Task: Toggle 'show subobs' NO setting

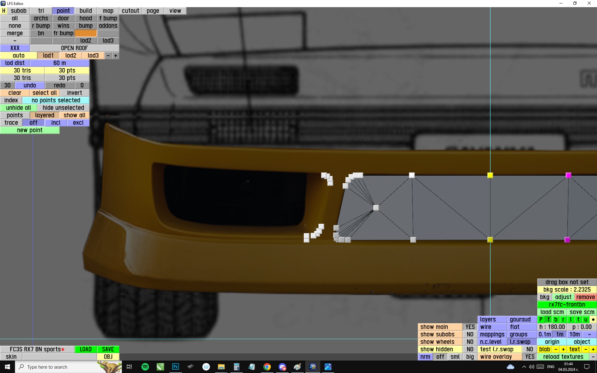Action: coord(470,334)
